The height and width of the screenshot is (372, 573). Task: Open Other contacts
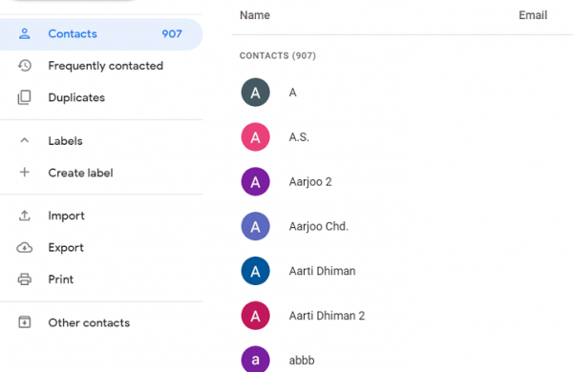coord(89,322)
